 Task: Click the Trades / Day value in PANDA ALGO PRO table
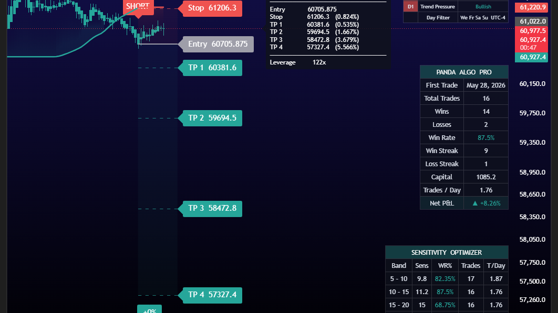[486, 190]
